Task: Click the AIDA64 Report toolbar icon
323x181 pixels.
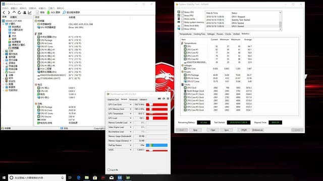Action: (x=37, y=13)
